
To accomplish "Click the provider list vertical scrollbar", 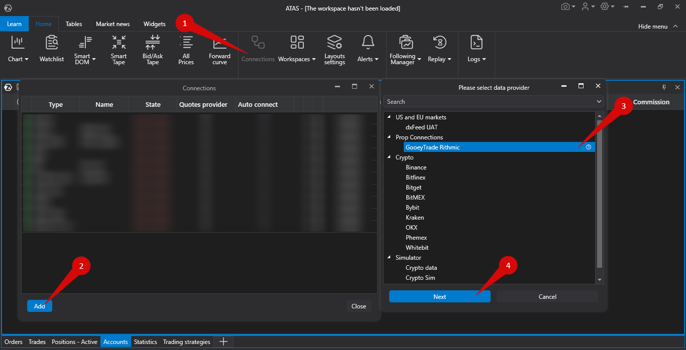I will coord(599,194).
